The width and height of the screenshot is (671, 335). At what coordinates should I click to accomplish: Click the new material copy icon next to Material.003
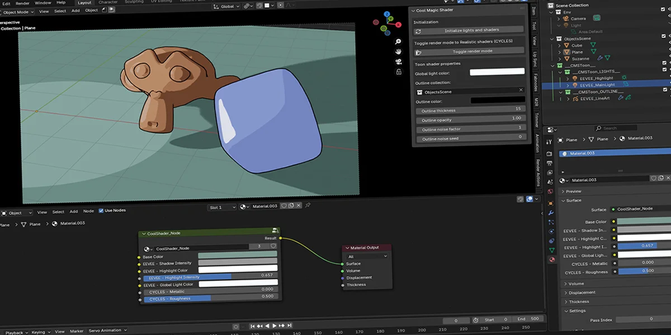tap(292, 205)
